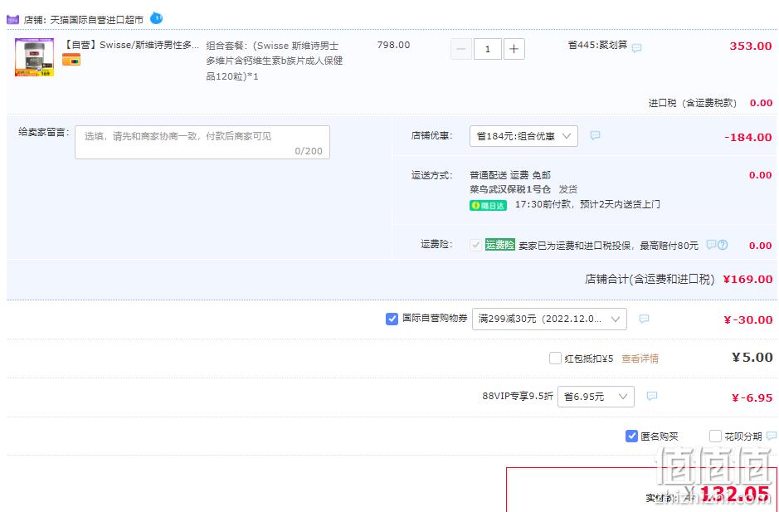Click the 省445:聚划算 promotion text
779x512 pixels.
pos(597,46)
